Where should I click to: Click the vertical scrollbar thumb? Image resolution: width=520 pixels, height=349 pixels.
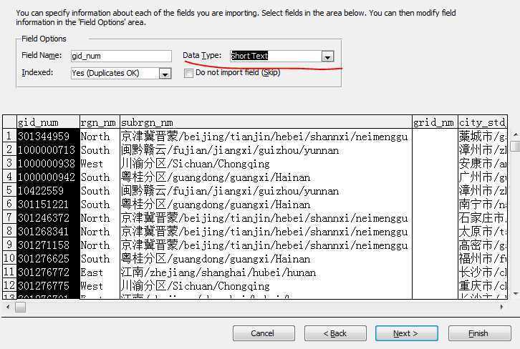coord(516,146)
